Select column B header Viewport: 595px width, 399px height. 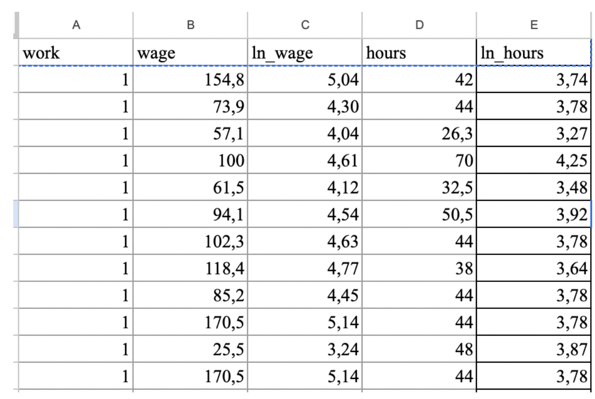[x=190, y=26]
